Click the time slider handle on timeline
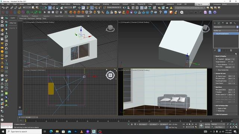The image size is (239, 134). 29,118
